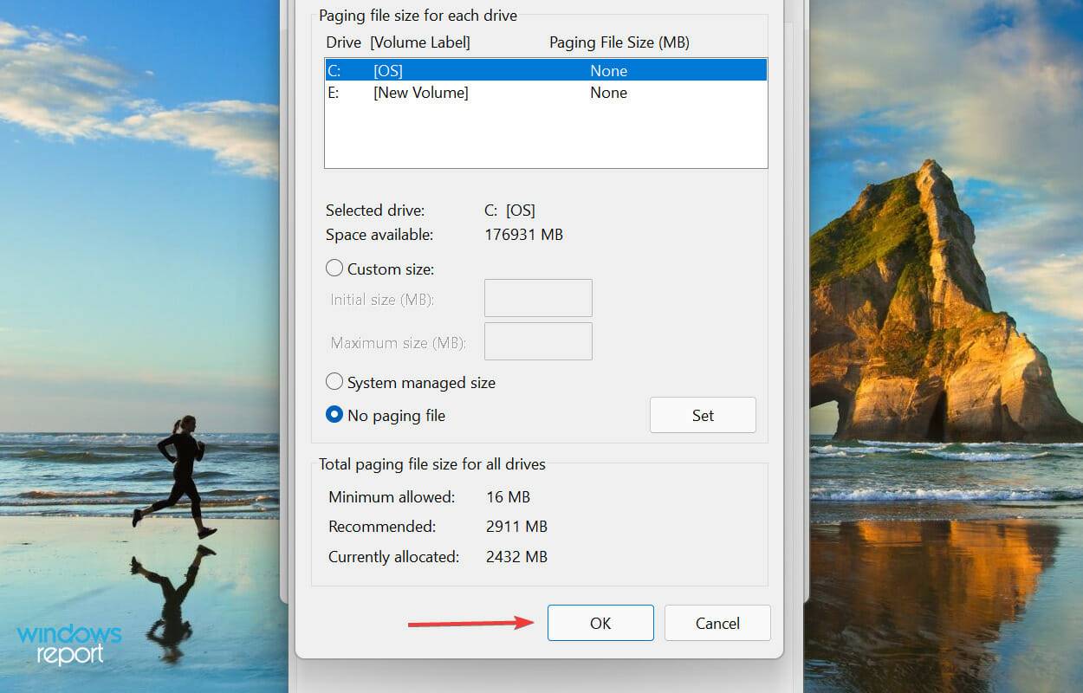Click the None value for drive E:
This screenshot has width=1083, height=693.
coord(609,93)
